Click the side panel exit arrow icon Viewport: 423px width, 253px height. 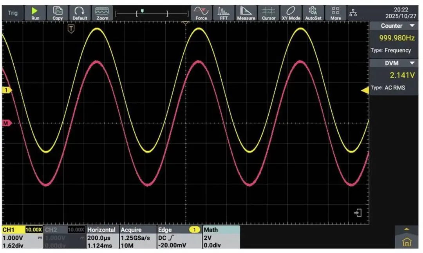pos(358,213)
